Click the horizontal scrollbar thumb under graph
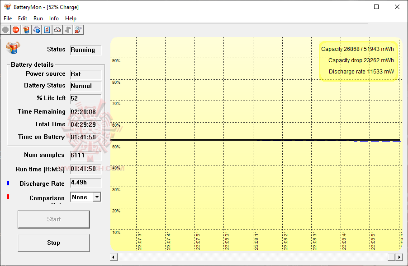The width and height of the screenshot is (408, 266). coord(391,257)
